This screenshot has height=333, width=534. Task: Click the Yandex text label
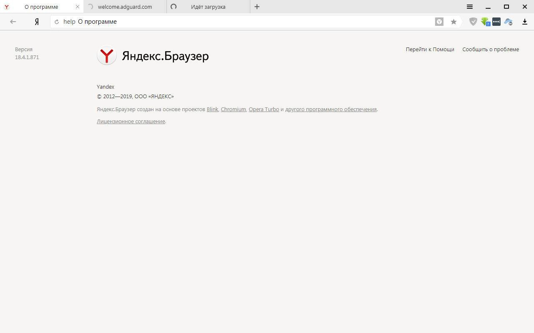click(x=106, y=87)
